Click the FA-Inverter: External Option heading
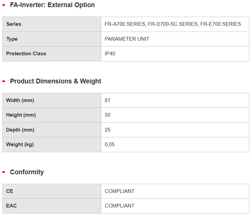 click(x=52, y=5)
